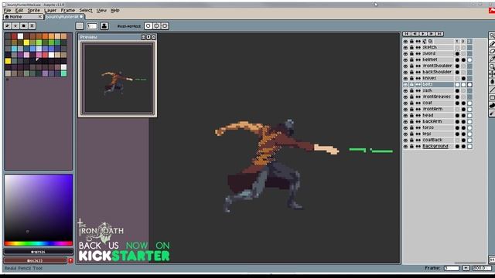Open the palette Presets button

24,25
